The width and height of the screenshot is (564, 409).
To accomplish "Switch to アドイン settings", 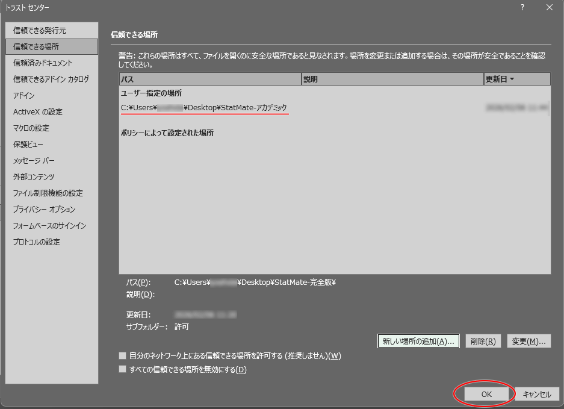I will pos(24,95).
